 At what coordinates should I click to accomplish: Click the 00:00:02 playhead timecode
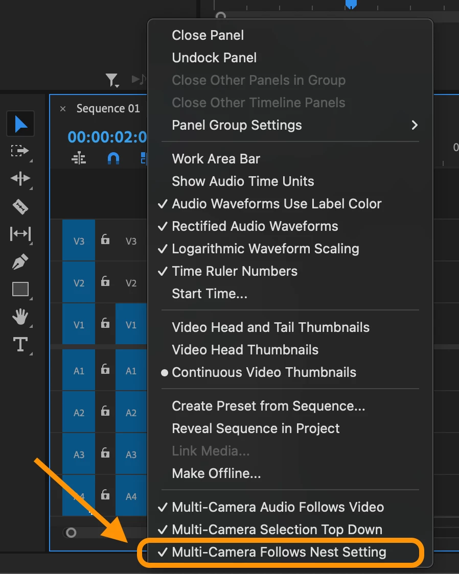107,137
